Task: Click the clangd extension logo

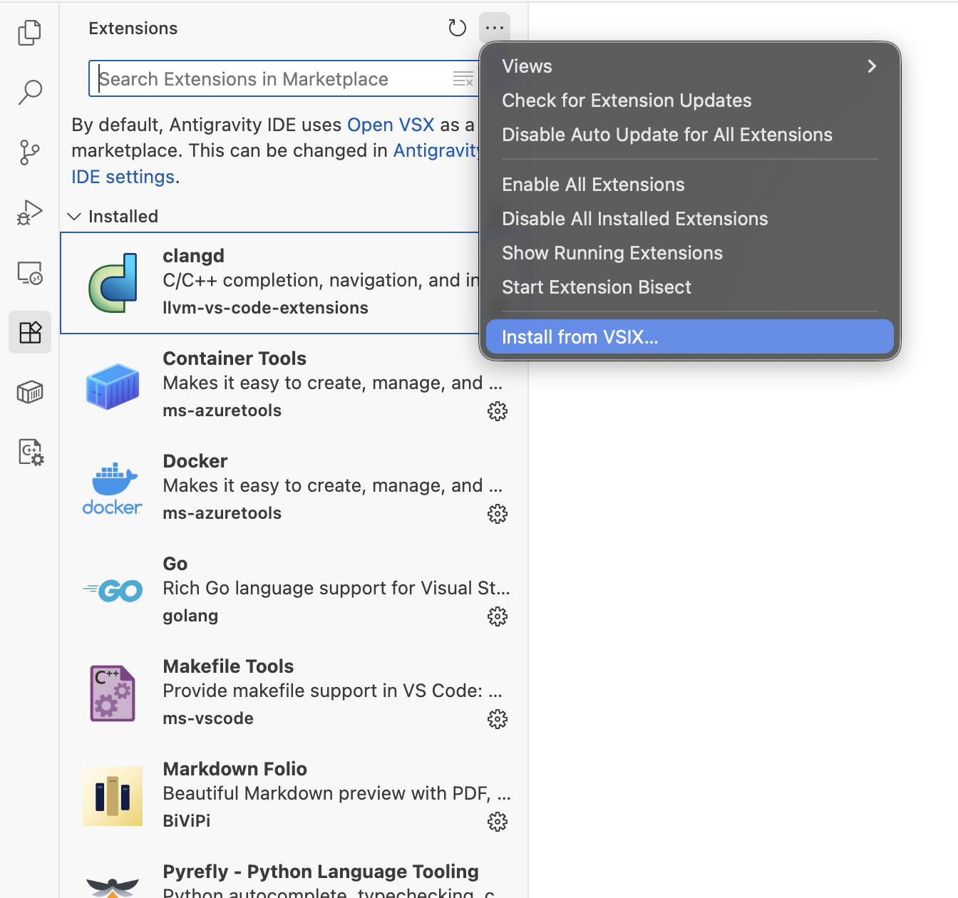Action: 113,283
